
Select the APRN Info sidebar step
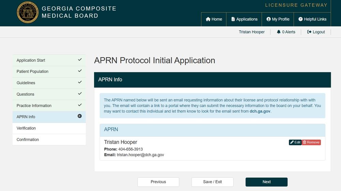(49, 117)
